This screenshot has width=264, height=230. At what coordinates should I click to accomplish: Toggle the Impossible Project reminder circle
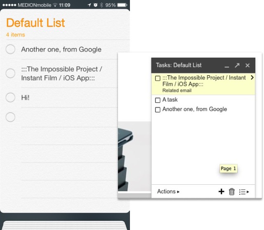(10, 73)
